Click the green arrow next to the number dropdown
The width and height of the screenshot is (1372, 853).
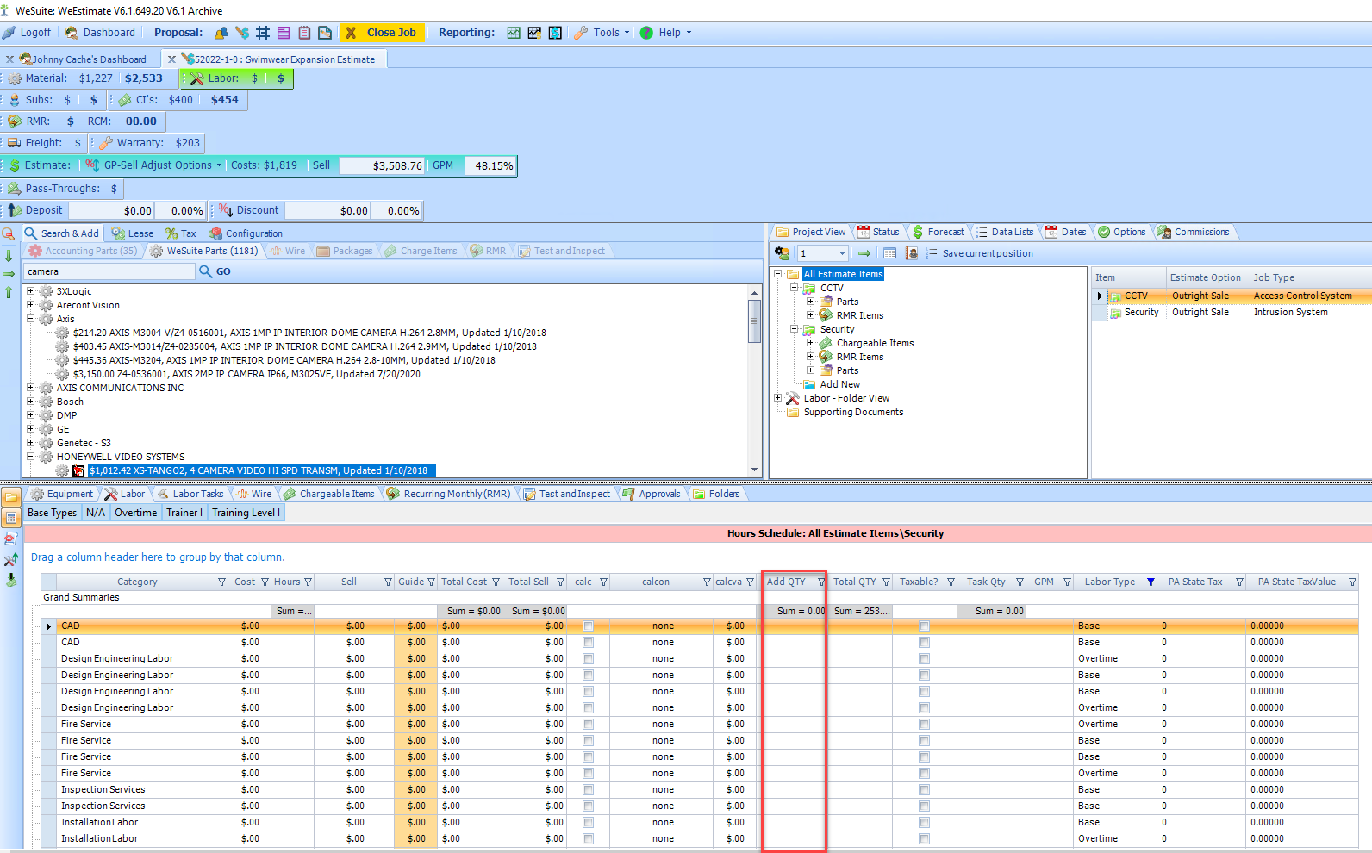(864, 253)
